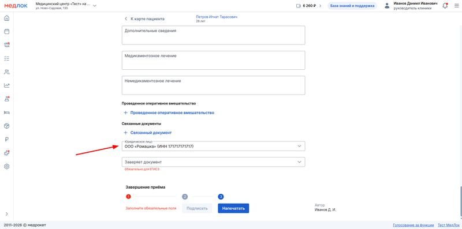Expand the sidebar with bottom chevron
Viewport: 462px width, 229px height.
click(x=6, y=213)
